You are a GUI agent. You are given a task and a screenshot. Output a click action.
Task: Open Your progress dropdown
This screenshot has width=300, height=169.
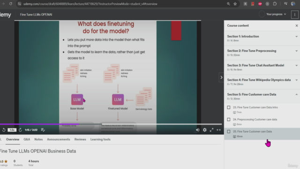[x=276, y=14]
